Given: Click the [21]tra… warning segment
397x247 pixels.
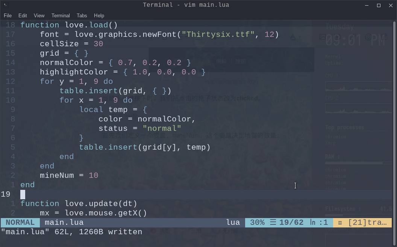Looking at the screenshot, I should [x=362, y=223].
